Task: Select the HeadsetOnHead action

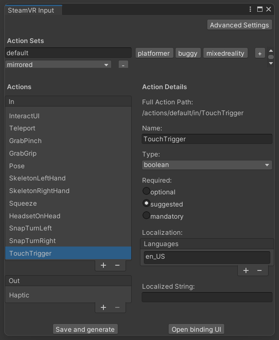Action: coord(68,216)
